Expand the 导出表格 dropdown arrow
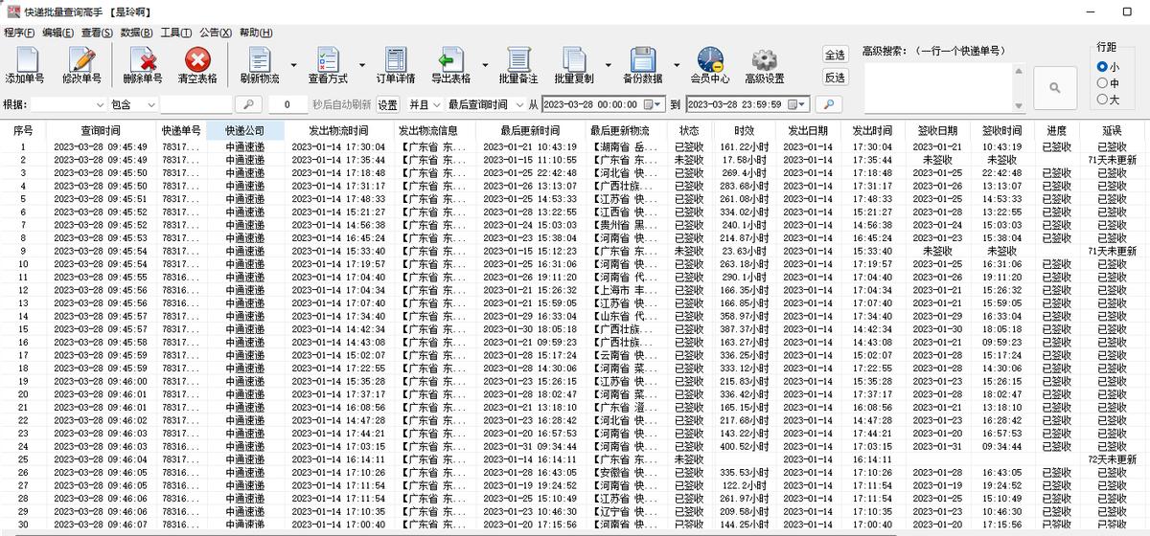1150x536 pixels. (x=485, y=67)
